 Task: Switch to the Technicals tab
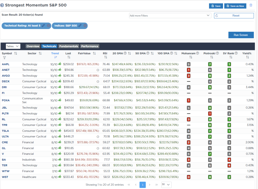[x=49, y=46]
